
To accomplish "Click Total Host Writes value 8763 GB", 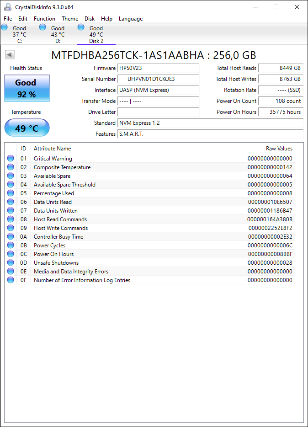I will click(x=281, y=79).
